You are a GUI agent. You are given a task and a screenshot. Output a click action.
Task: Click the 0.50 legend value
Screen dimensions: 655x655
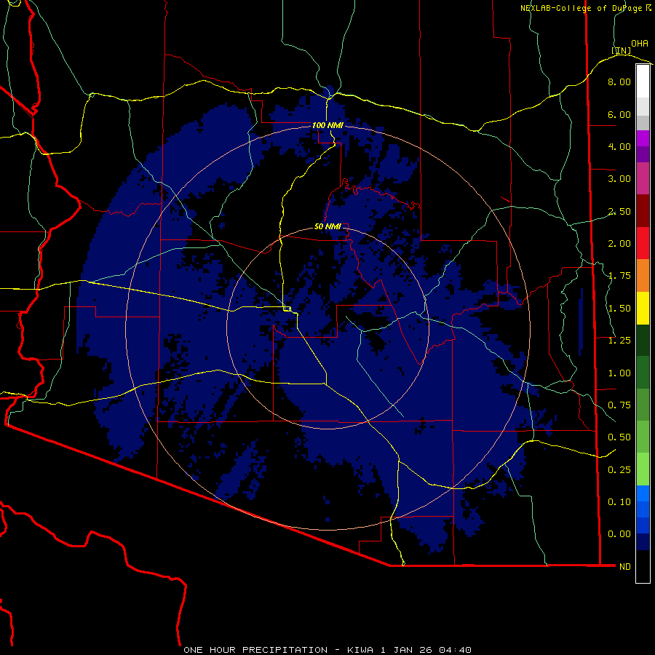coord(619,437)
